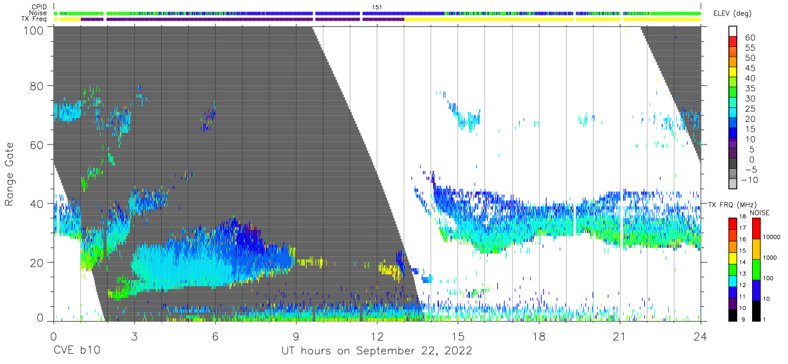Screen dimensions: 788x364
Task: Click the 'Range Gate' y-axis title
Action: tap(10, 174)
